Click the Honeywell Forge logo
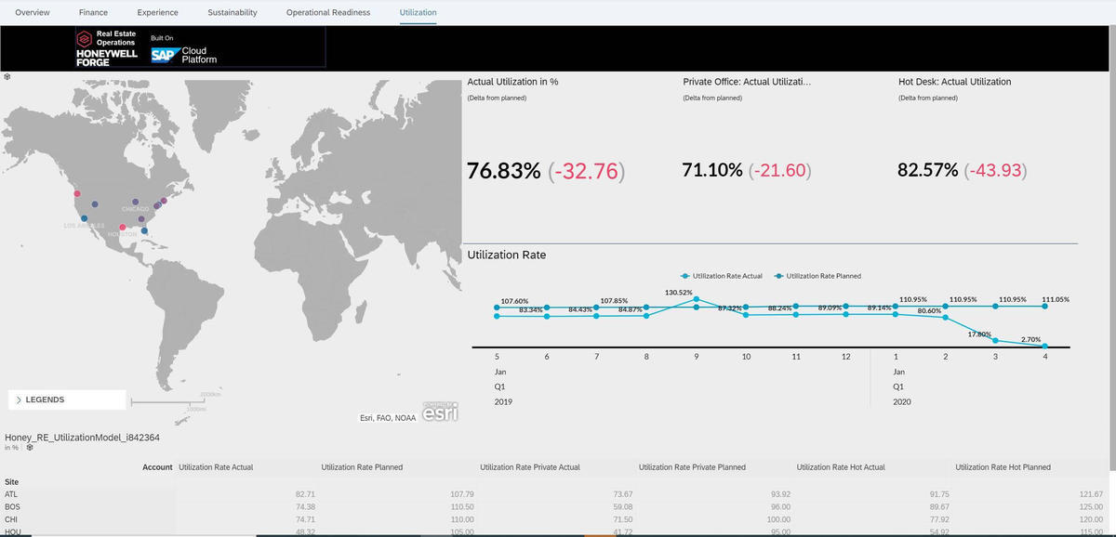The height and width of the screenshot is (537, 1116). (107, 48)
